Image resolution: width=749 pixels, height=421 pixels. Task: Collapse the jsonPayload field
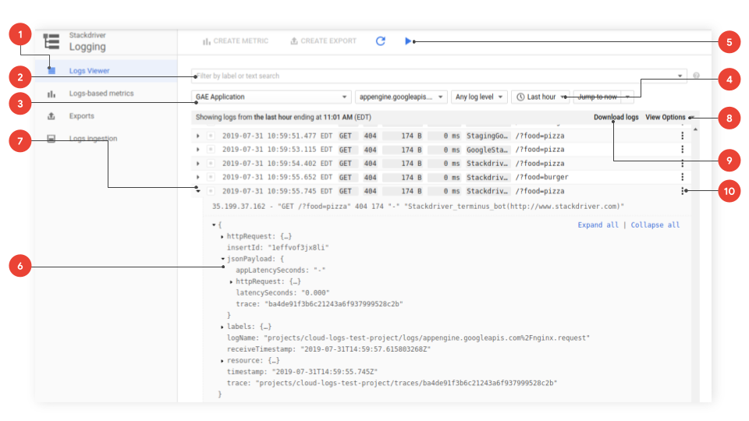[x=222, y=259]
